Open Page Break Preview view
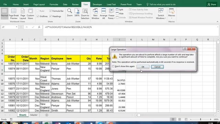The width and height of the screenshot is (220, 124). pos(14,14)
